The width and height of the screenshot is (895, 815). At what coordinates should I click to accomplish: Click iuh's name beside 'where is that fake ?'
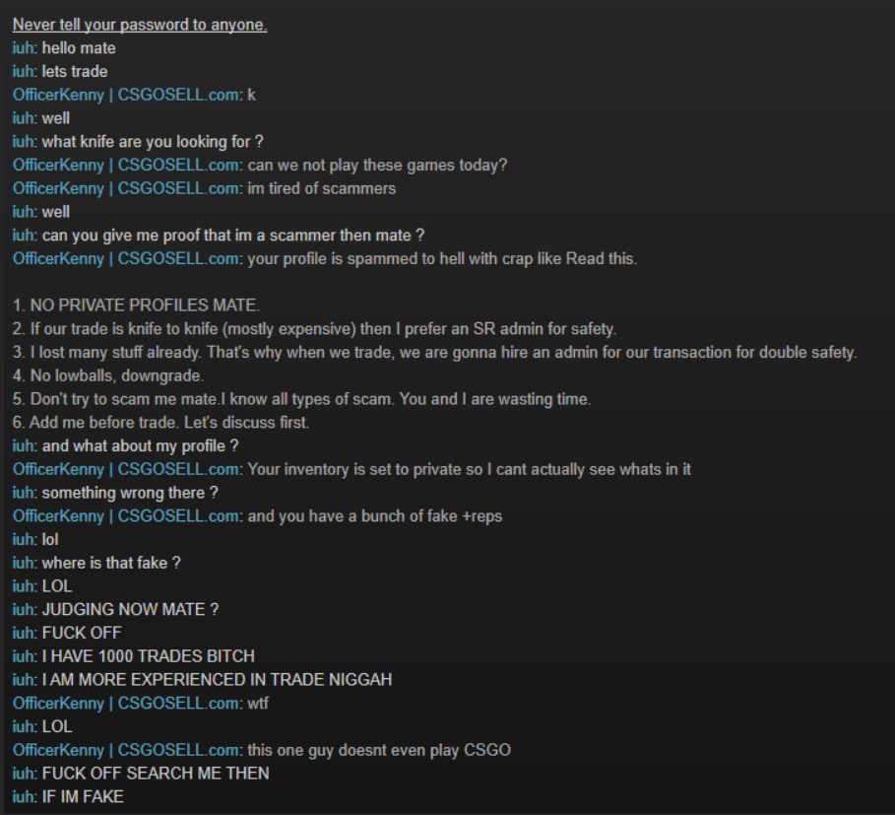[24, 563]
